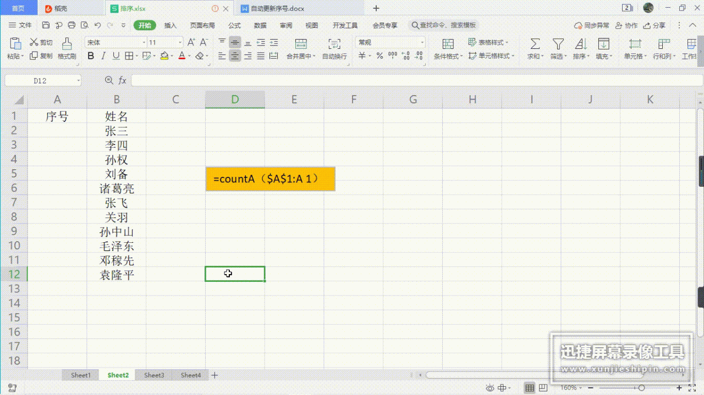
Task: Toggle left horizontal alignment
Action: (222, 55)
